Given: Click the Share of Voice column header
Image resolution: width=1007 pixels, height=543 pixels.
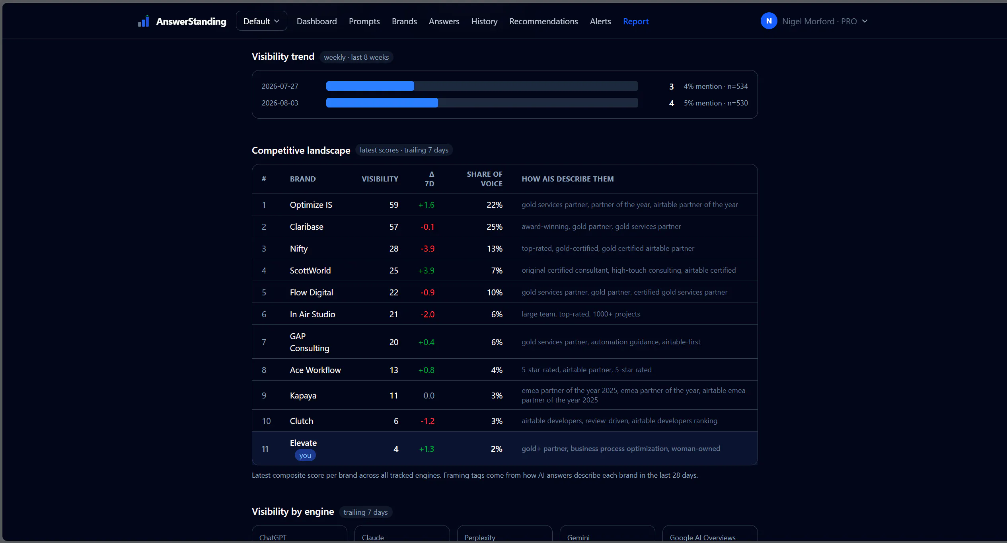Looking at the screenshot, I should (484, 179).
